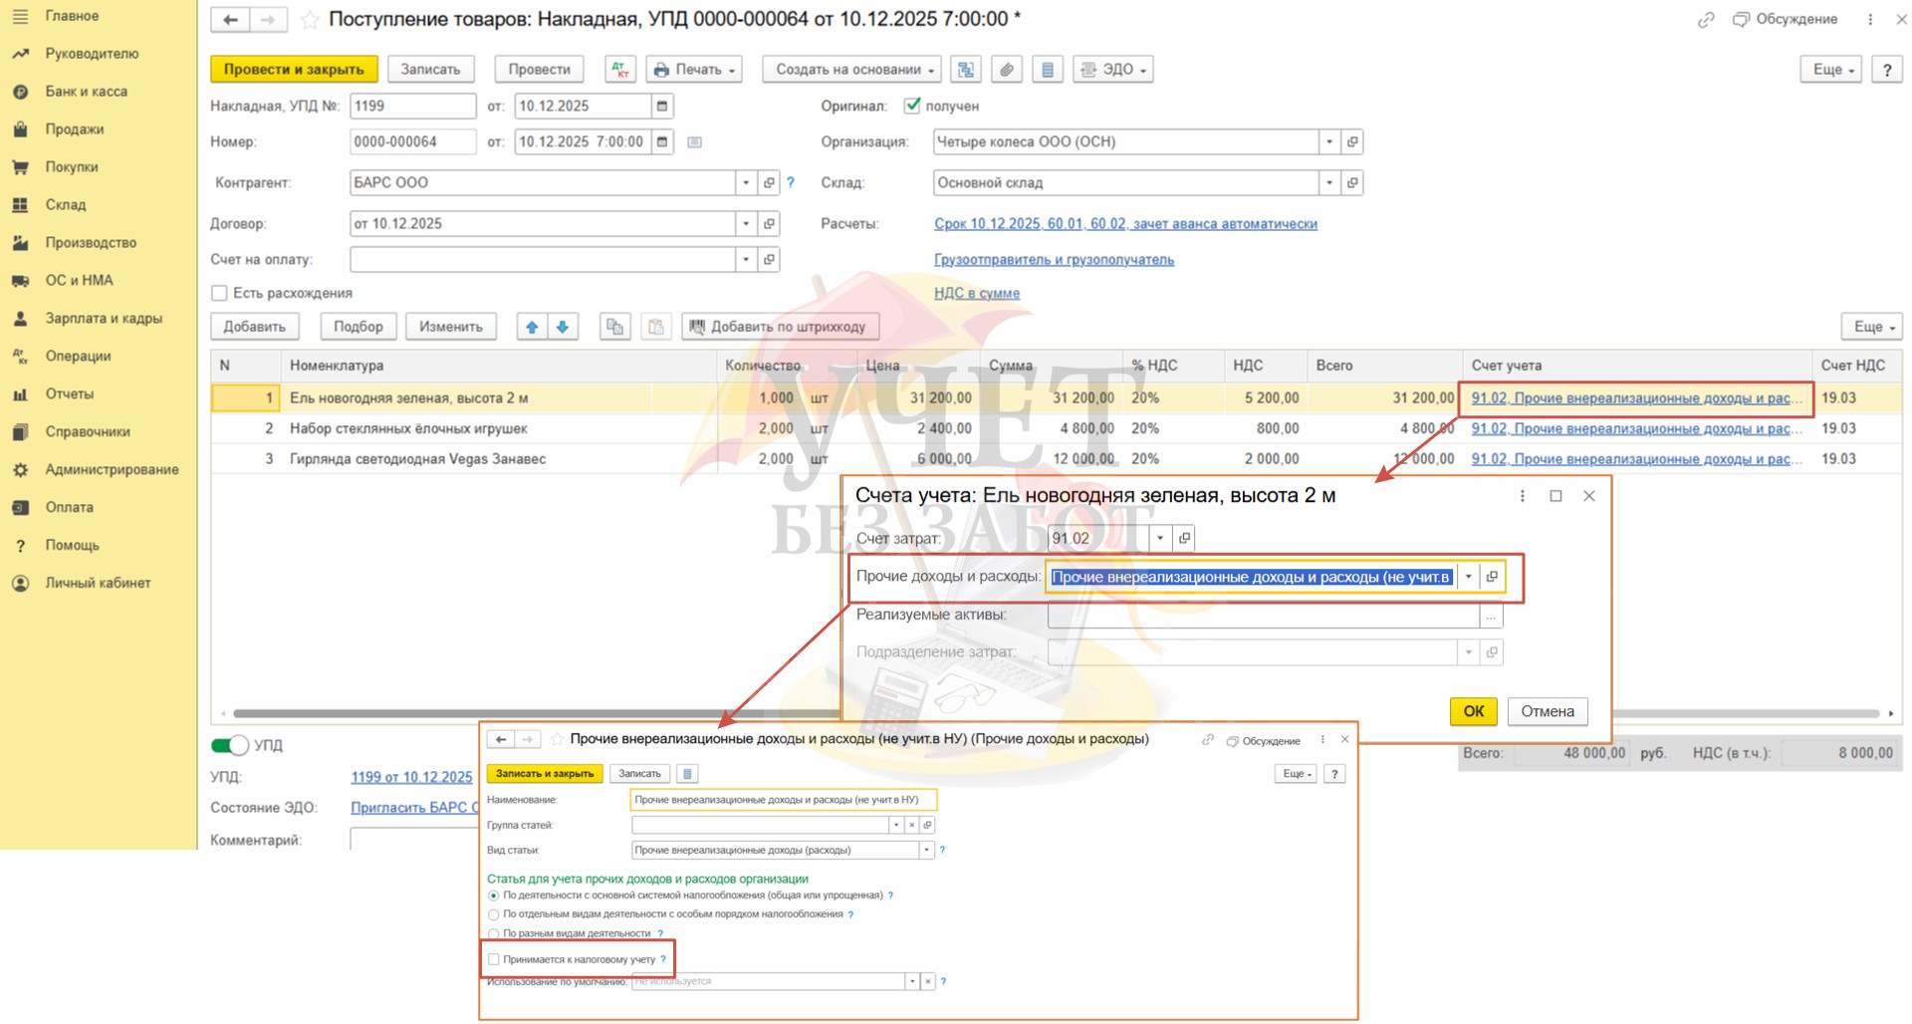Go to 'Зарплата и кадры' sidebar section
This screenshot has height=1024, width=1912.
[103, 319]
